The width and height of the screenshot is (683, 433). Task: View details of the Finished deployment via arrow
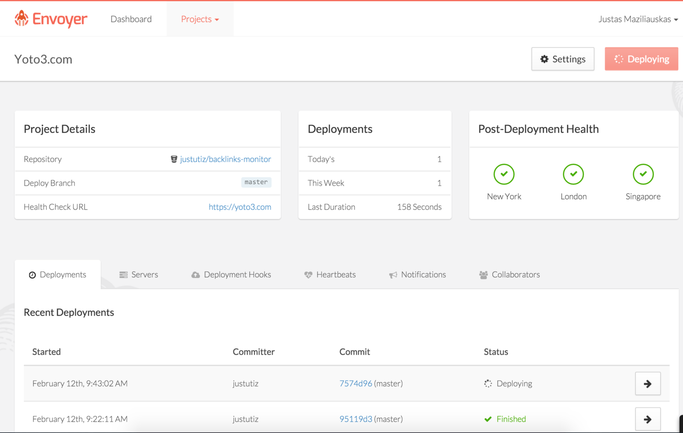tap(648, 419)
